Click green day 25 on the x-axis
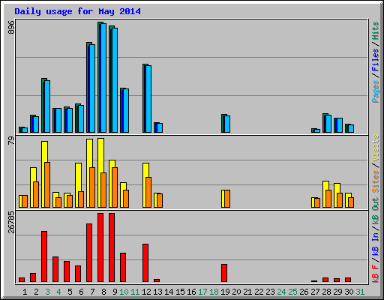The image size is (384, 300). click(x=292, y=292)
